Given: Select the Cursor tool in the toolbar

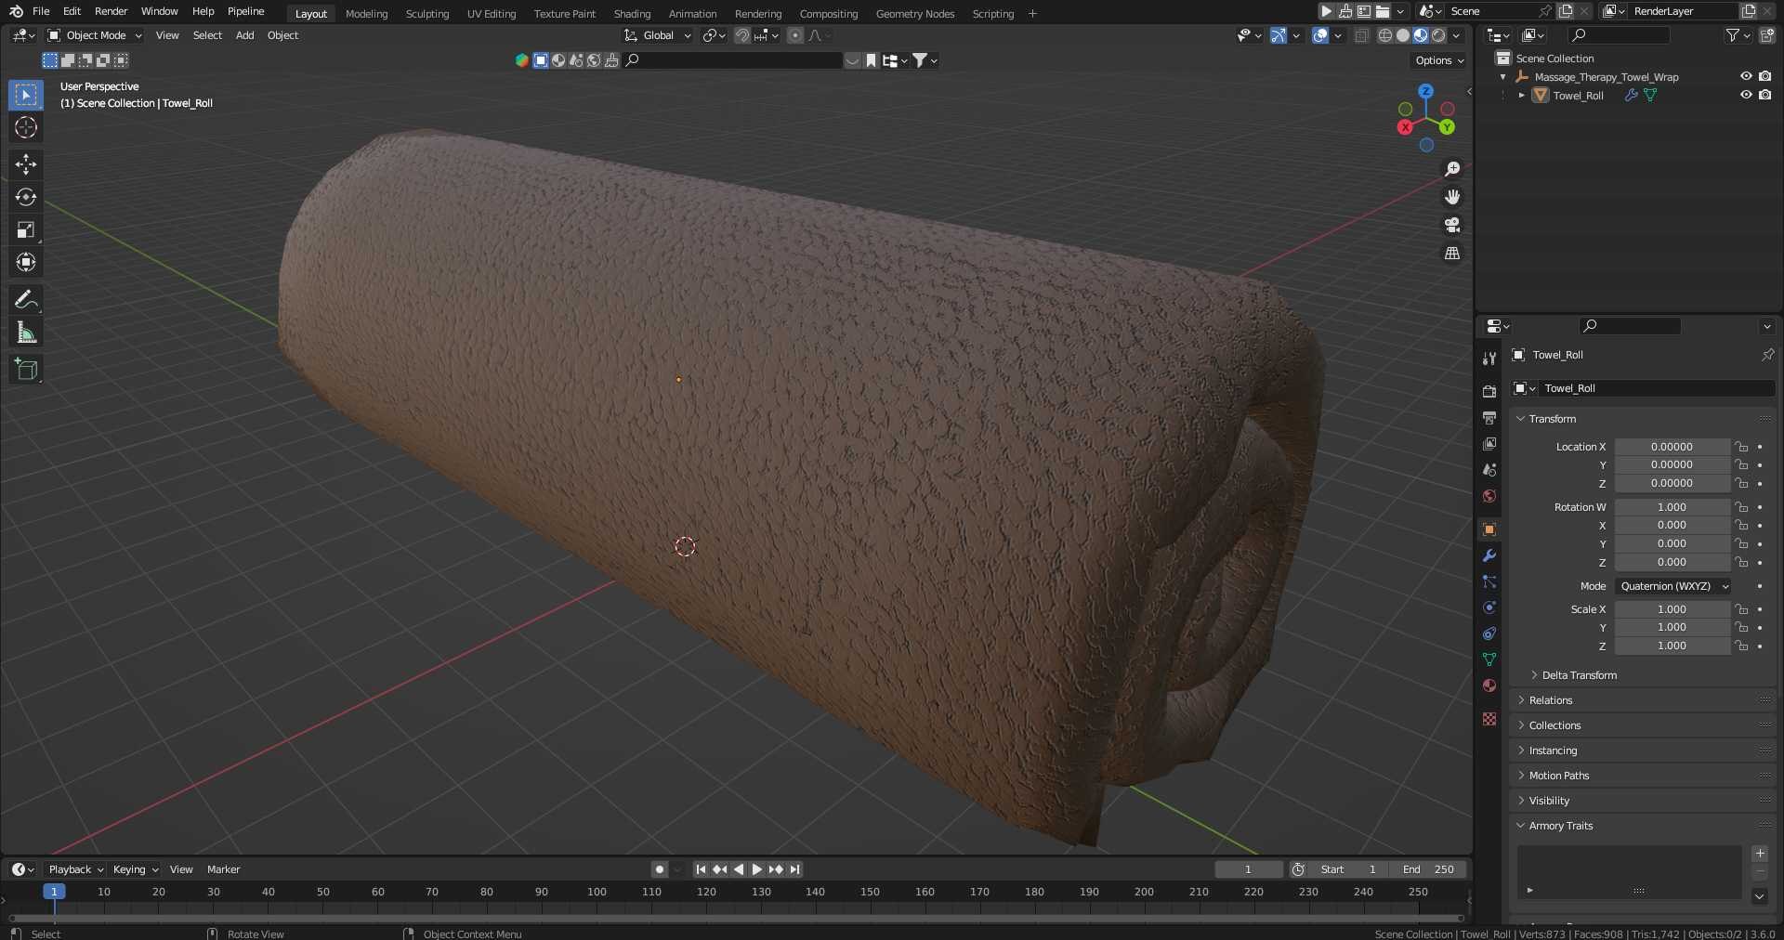Looking at the screenshot, I should pyautogui.click(x=26, y=127).
